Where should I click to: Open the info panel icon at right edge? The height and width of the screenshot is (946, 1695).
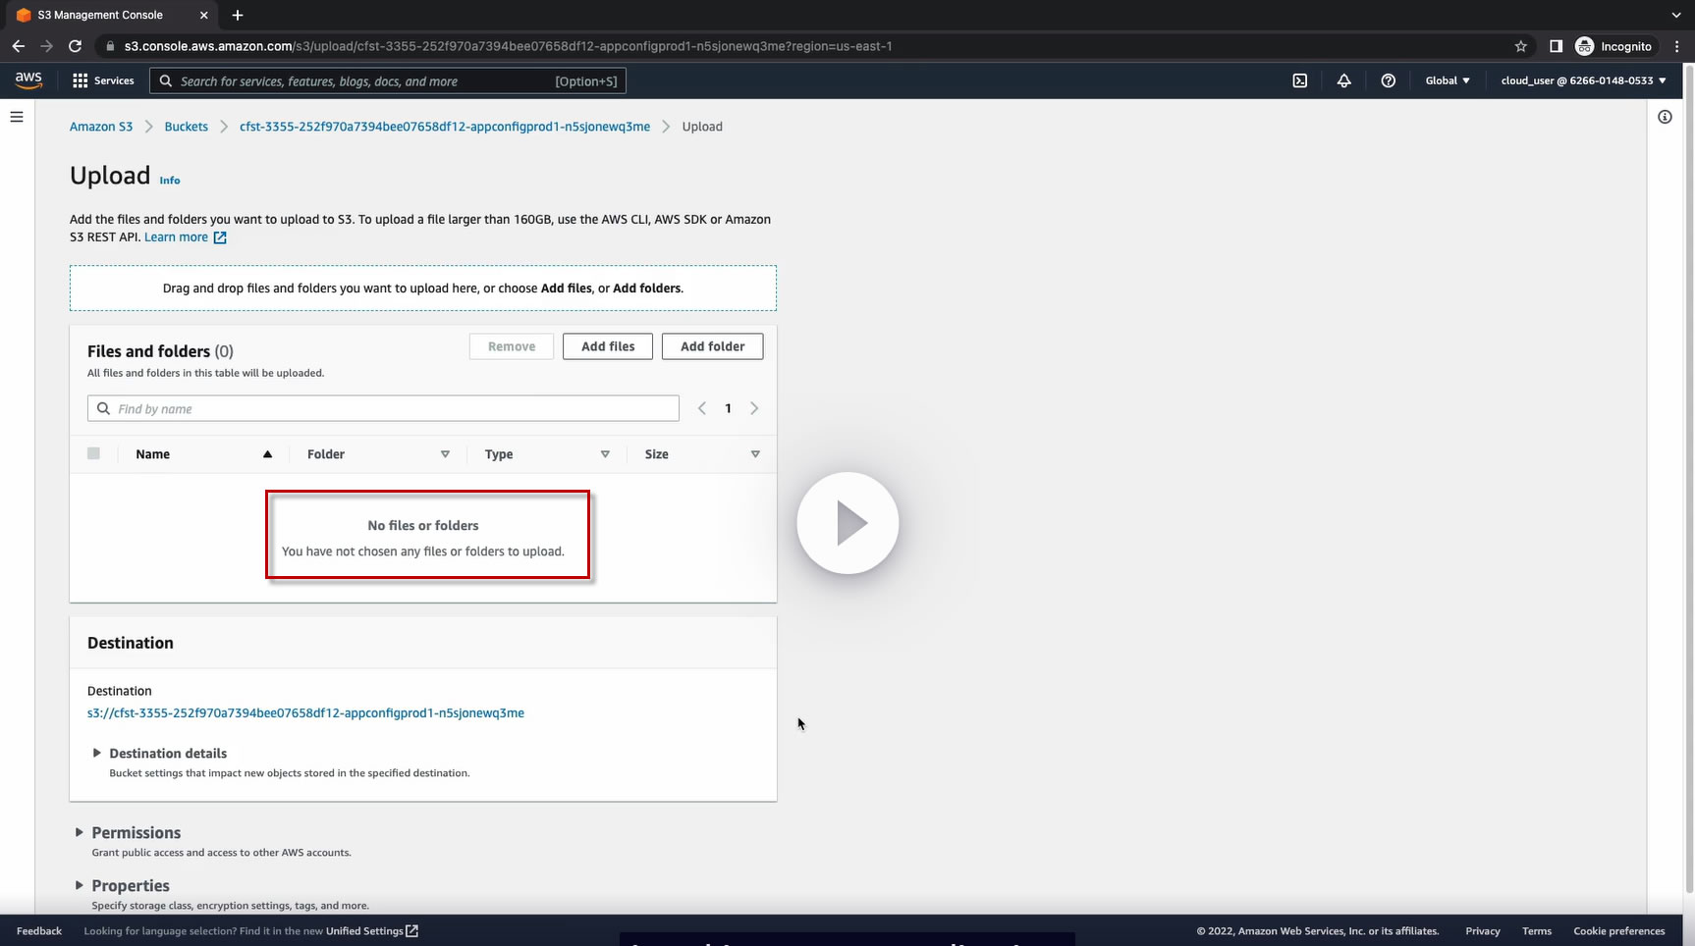pyautogui.click(x=1665, y=117)
